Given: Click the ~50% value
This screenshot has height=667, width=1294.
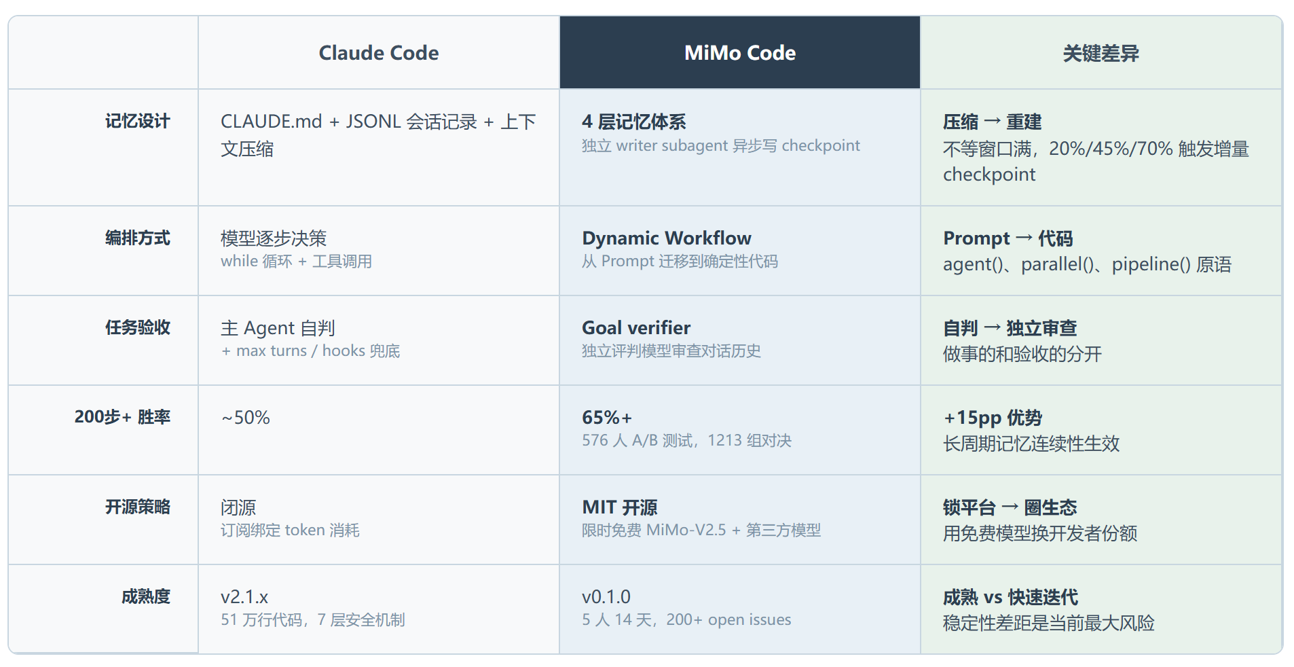Looking at the screenshot, I should tap(245, 417).
